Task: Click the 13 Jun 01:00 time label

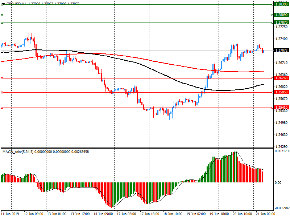Action: click(57, 214)
